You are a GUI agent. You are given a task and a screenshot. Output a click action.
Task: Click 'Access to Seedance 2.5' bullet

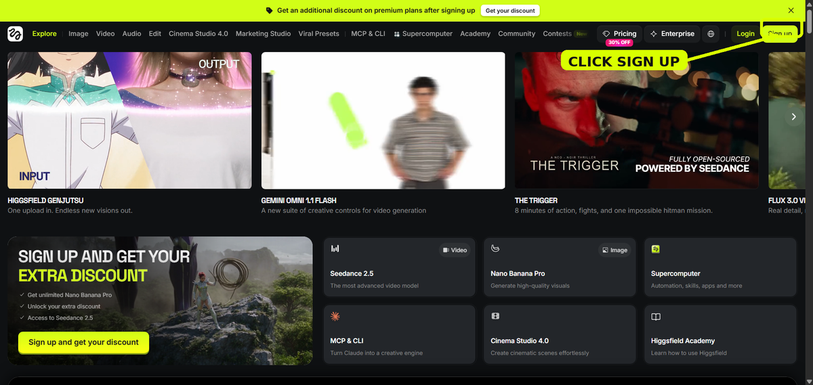coord(60,317)
